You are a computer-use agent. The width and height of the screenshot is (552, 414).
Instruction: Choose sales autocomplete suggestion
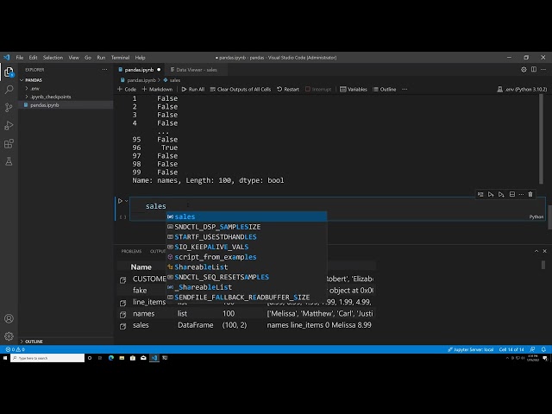tap(247, 216)
